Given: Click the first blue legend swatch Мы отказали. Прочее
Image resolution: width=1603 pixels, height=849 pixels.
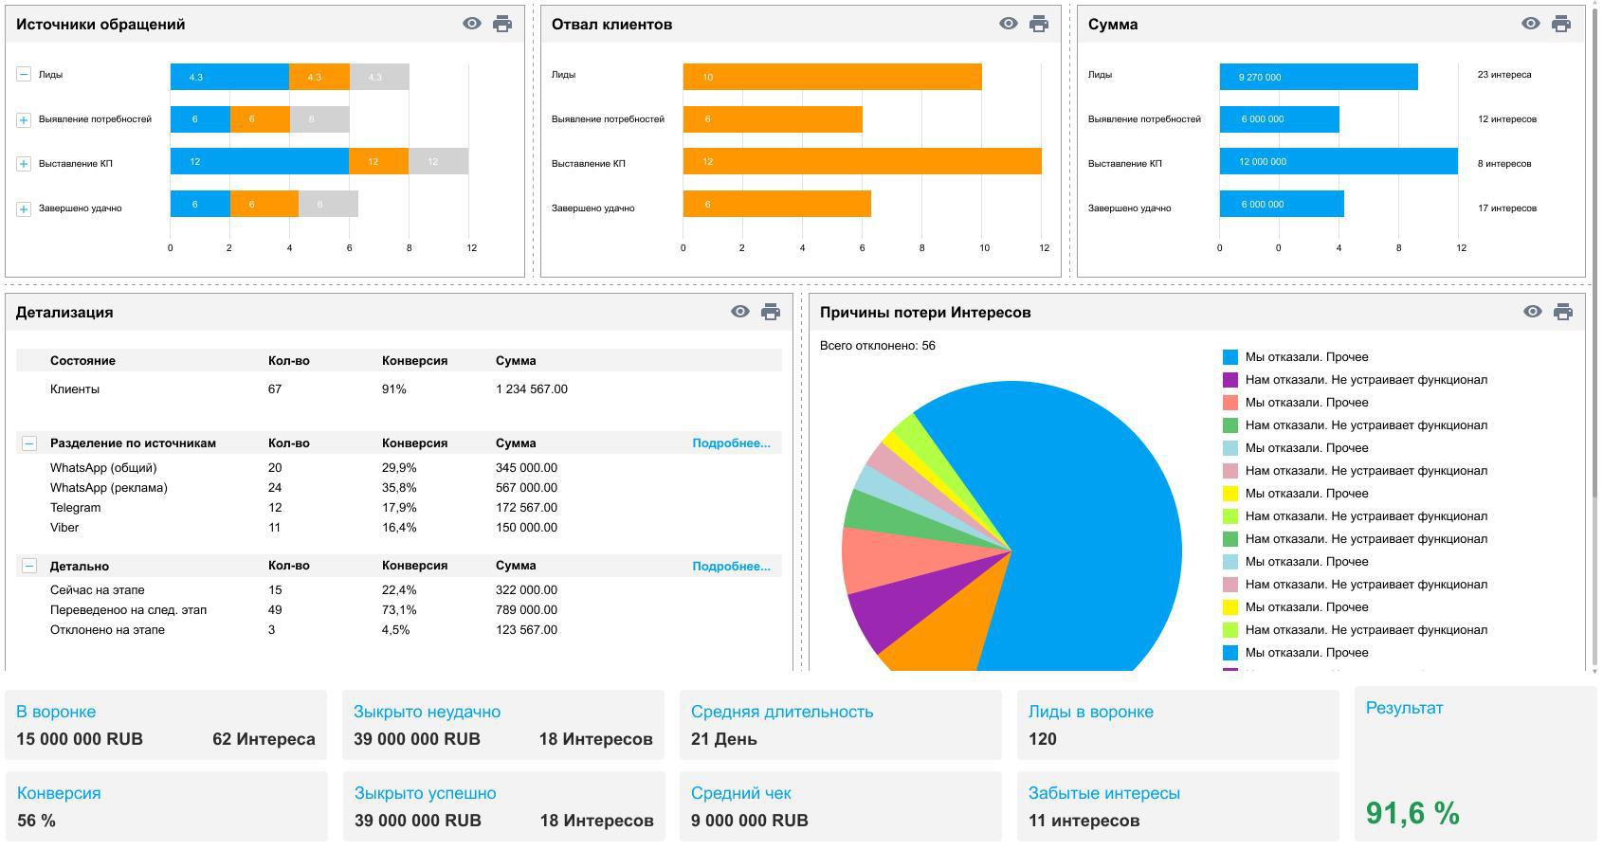Looking at the screenshot, I should (x=1230, y=357).
